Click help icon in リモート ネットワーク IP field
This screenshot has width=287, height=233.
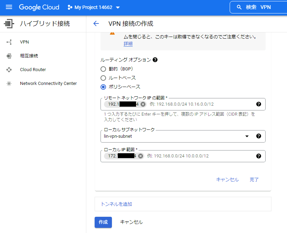[258, 104]
